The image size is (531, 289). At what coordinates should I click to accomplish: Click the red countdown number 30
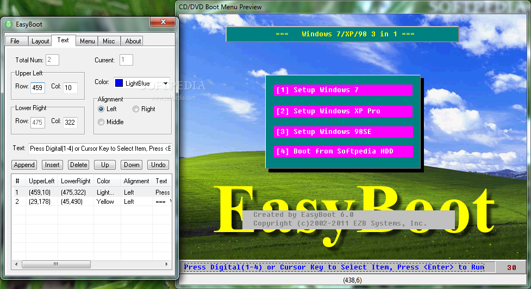(x=511, y=267)
